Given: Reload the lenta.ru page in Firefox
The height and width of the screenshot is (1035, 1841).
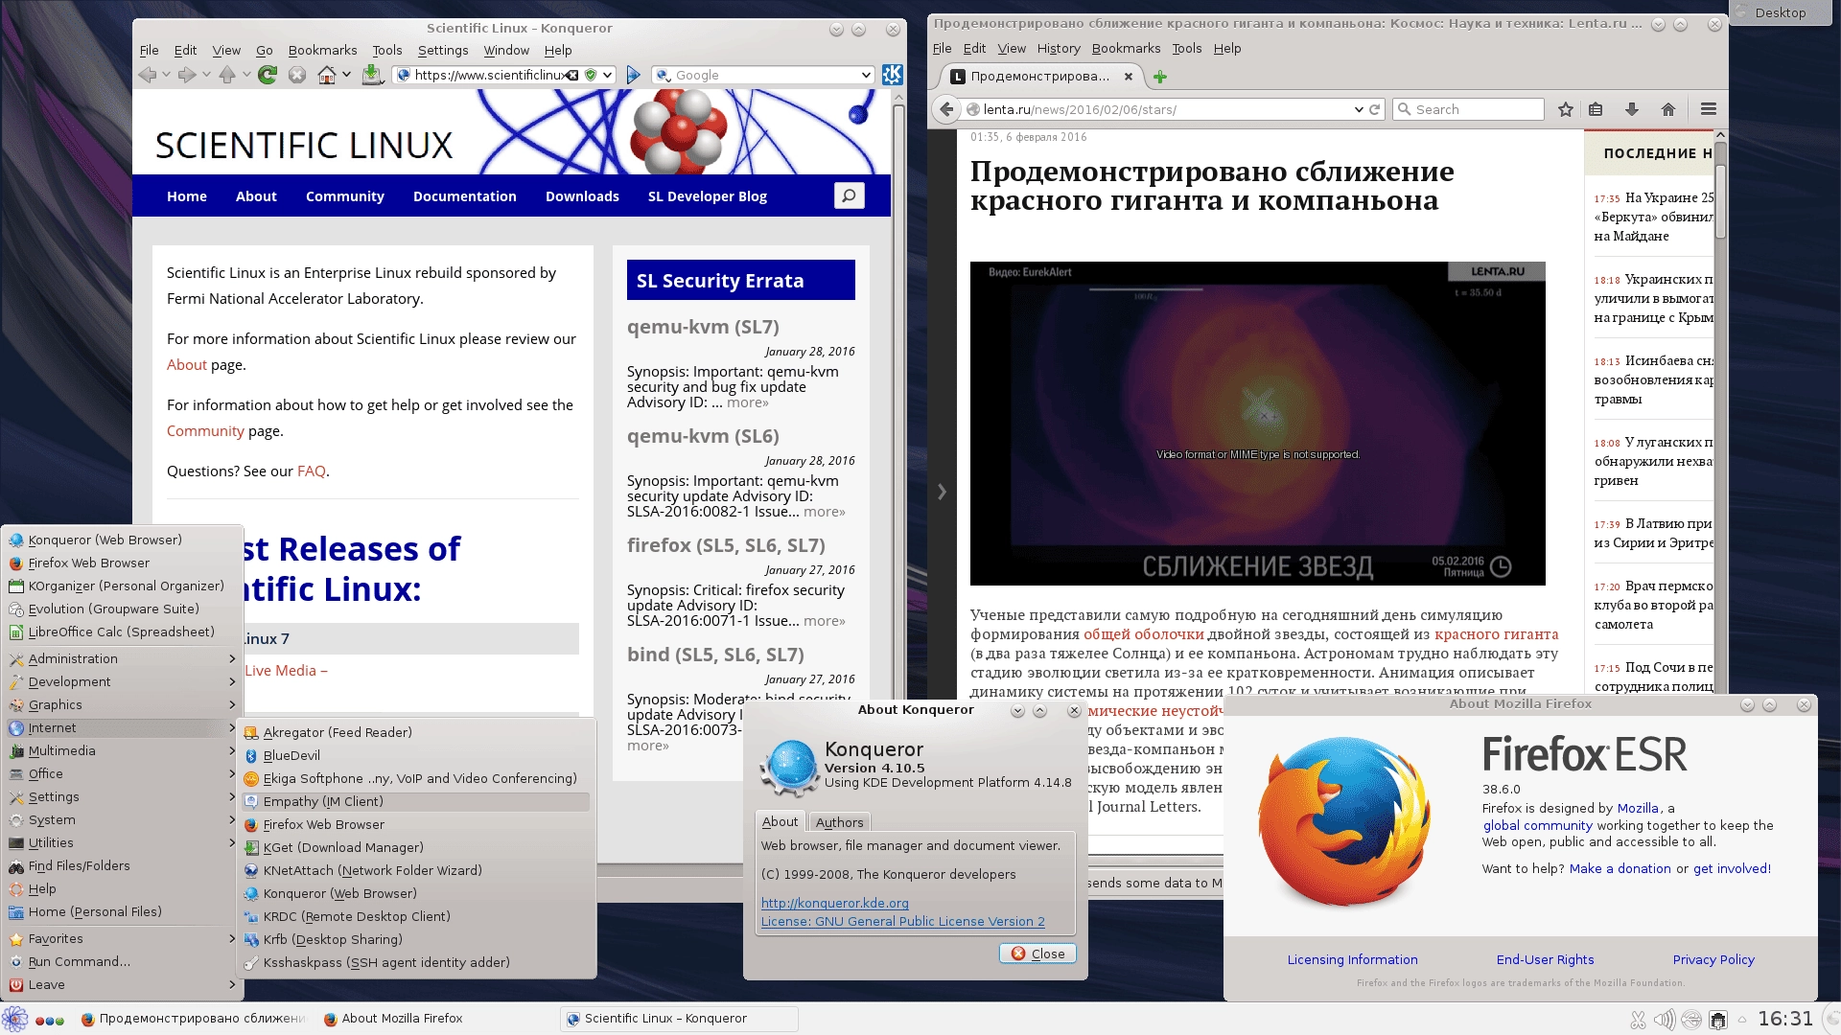Looking at the screenshot, I should (1374, 109).
